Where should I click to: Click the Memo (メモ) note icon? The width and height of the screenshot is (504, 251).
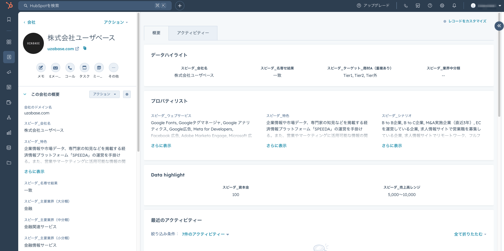[x=41, y=68]
